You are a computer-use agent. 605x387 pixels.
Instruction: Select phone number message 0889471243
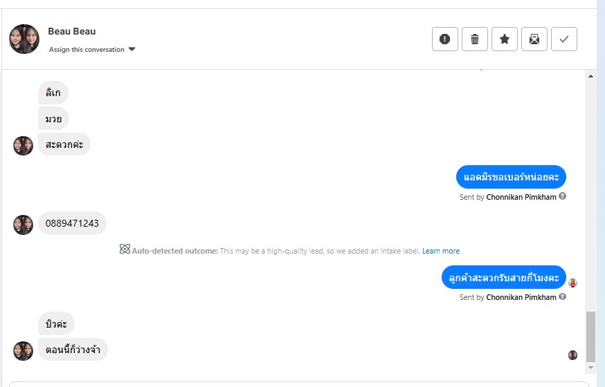pos(72,223)
